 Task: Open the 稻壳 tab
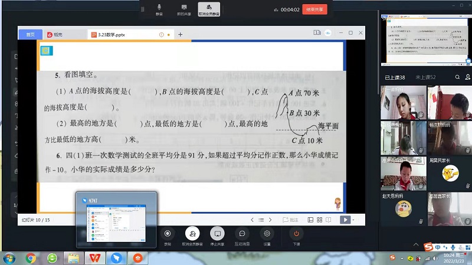point(55,35)
